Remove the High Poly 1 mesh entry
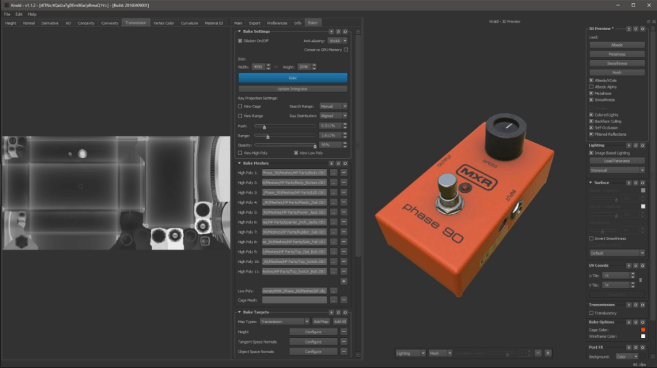 point(343,173)
